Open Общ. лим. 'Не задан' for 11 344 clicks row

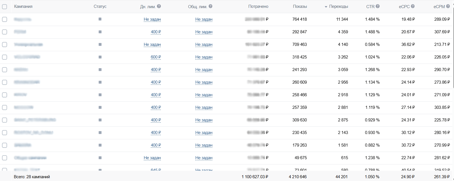[204, 19]
